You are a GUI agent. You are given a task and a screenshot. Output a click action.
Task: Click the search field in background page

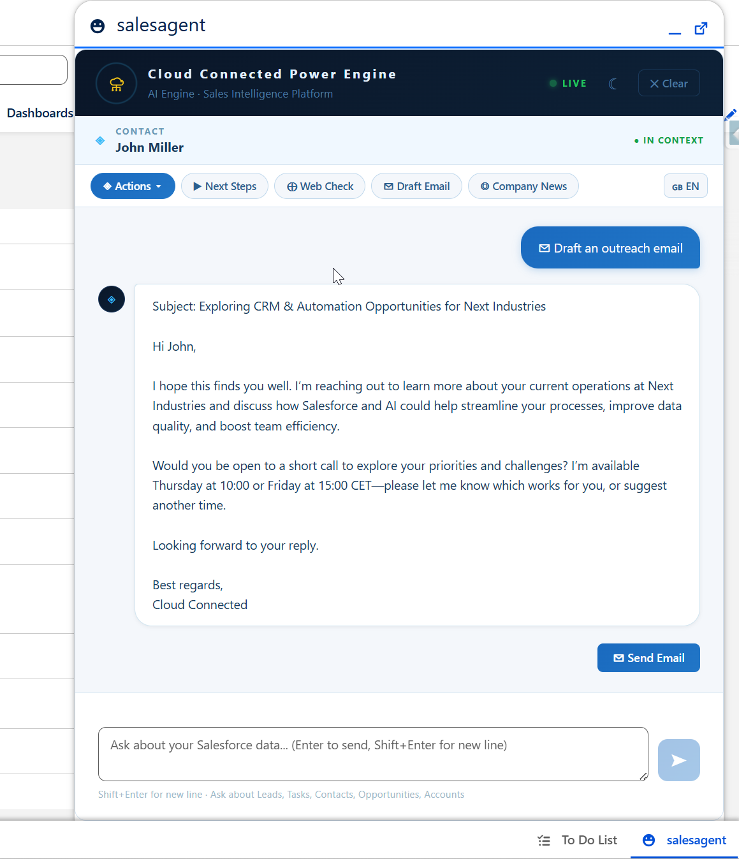click(x=32, y=70)
